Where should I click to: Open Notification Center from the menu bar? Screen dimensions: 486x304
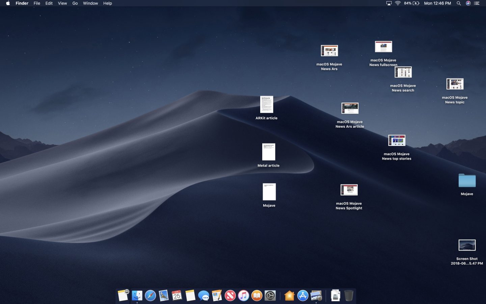(477, 3)
